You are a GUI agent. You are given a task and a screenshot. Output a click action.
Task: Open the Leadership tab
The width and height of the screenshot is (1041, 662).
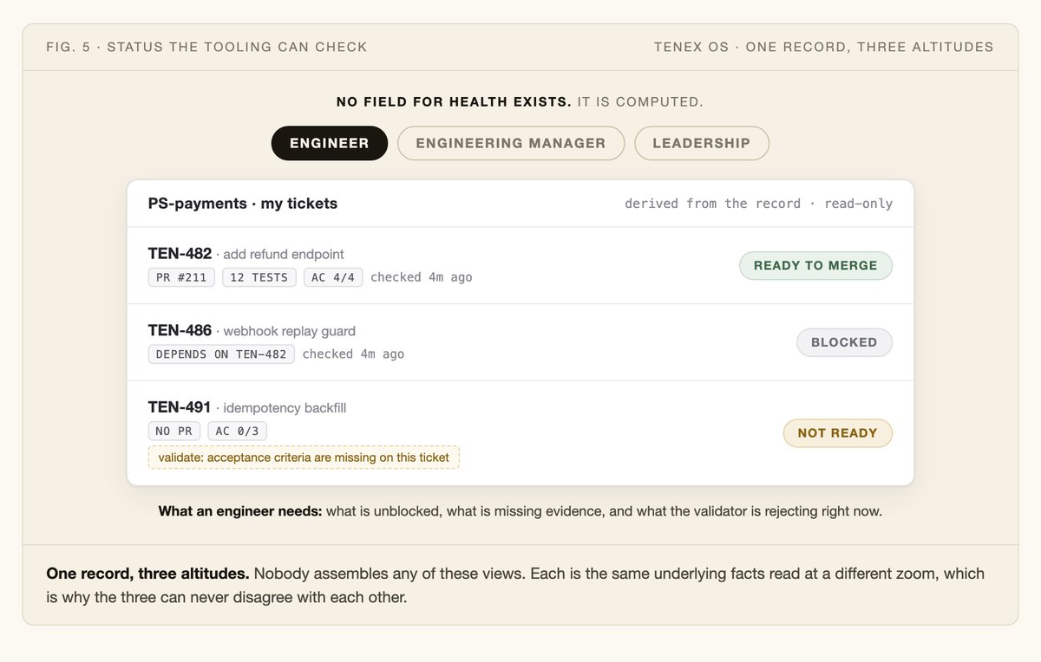(x=702, y=143)
